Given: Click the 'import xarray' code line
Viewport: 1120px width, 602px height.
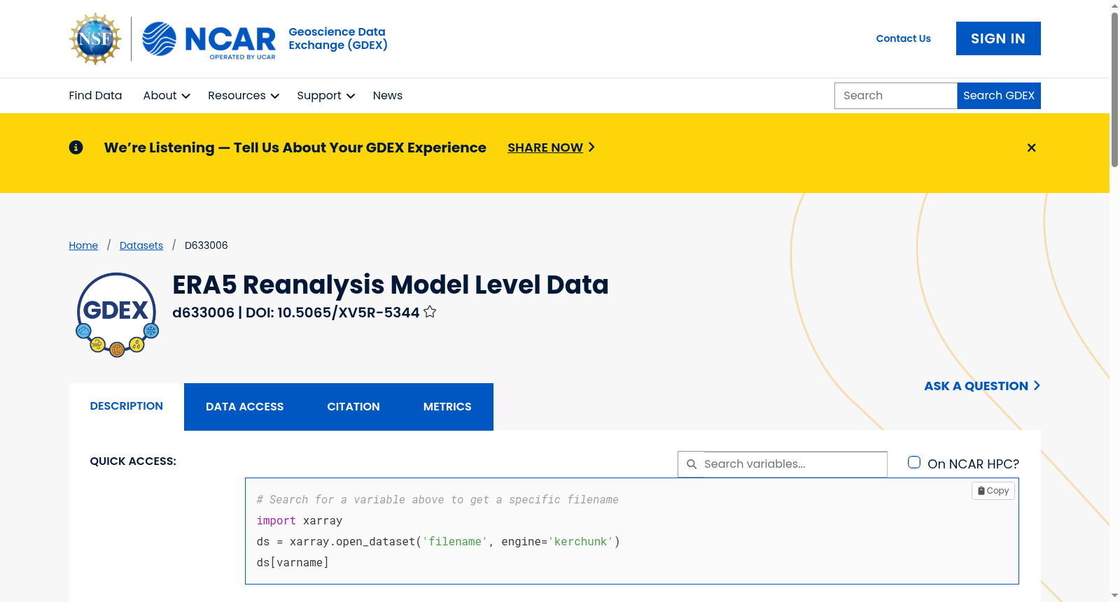Looking at the screenshot, I should [300, 521].
